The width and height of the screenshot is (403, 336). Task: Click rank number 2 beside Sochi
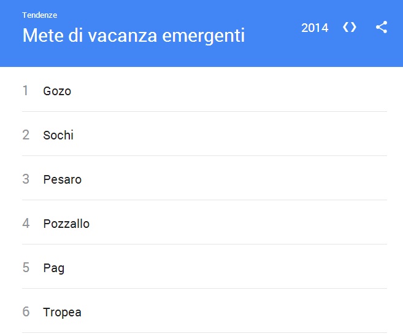point(26,135)
